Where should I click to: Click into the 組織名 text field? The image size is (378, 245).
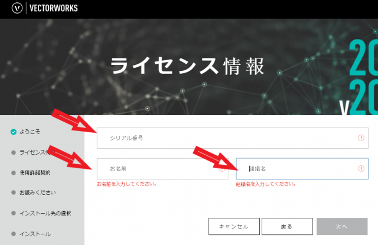click(295, 169)
